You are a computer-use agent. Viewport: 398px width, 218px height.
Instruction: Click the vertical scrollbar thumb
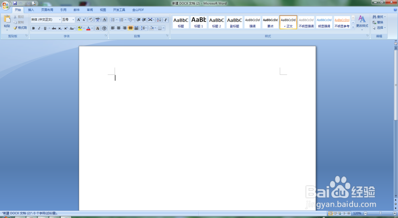[396, 85]
